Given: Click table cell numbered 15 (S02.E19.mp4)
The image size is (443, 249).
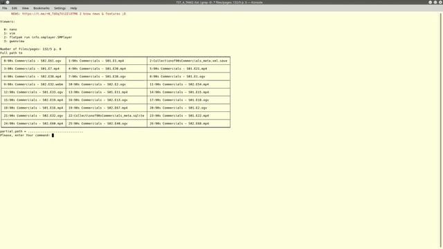Looking at the screenshot, I should [33, 100].
